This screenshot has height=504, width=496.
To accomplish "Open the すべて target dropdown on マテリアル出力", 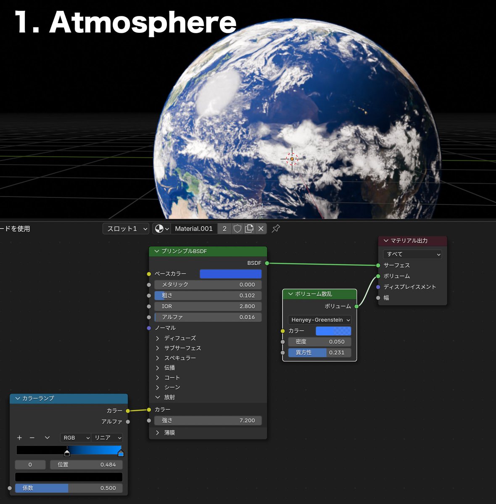I will tap(412, 254).
